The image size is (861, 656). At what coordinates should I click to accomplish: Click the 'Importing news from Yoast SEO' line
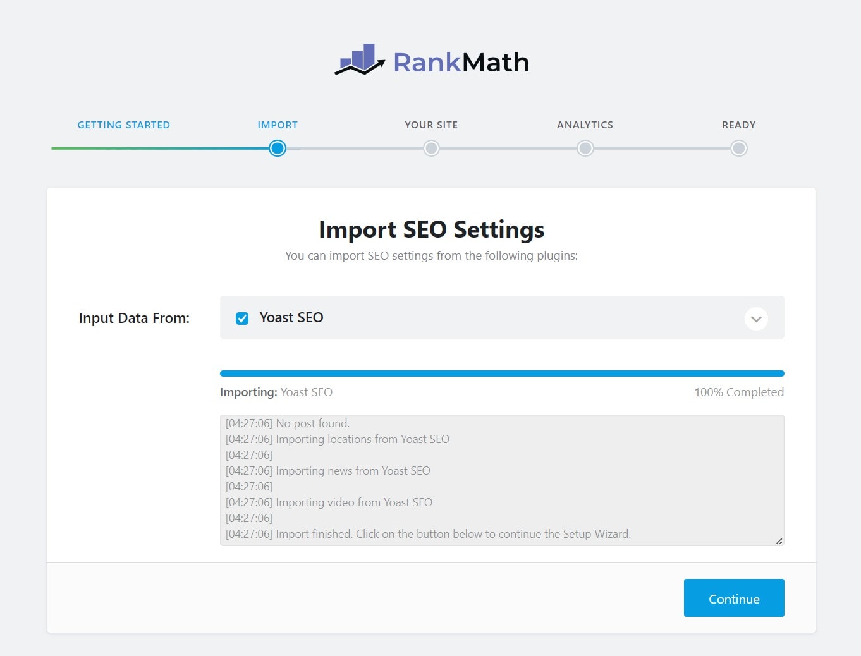click(x=328, y=471)
